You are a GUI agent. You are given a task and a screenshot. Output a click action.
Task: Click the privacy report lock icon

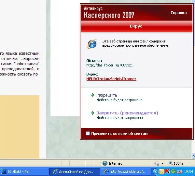point(157,163)
